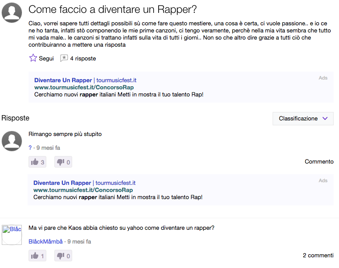The height and width of the screenshot is (268, 339).
Task: Open the second tourmusicfest.it/ConcorsoRap URL
Action: click(x=83, y=190)
